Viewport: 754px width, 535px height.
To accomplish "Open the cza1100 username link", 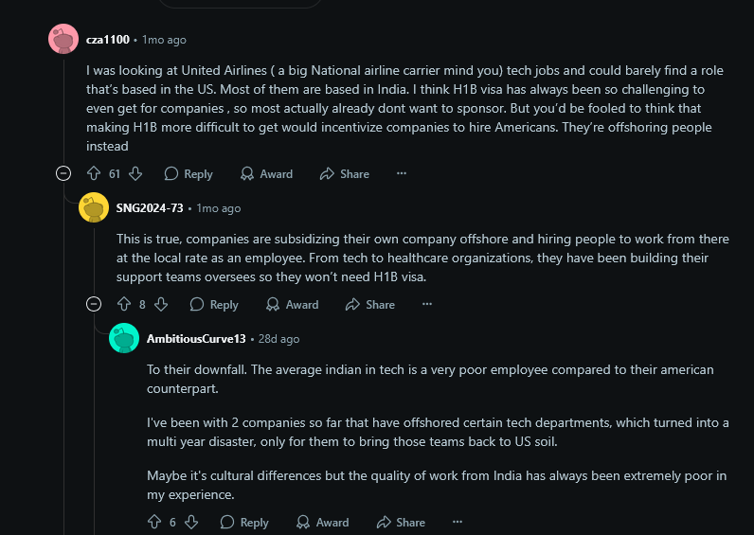I will coord(107,40).
